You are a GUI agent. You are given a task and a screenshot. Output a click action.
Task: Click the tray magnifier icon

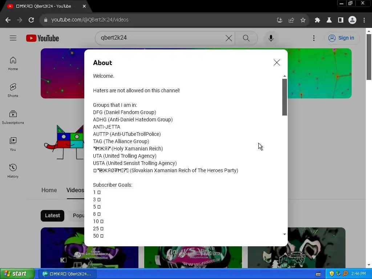pyautogui.click(x=345, y=274)
